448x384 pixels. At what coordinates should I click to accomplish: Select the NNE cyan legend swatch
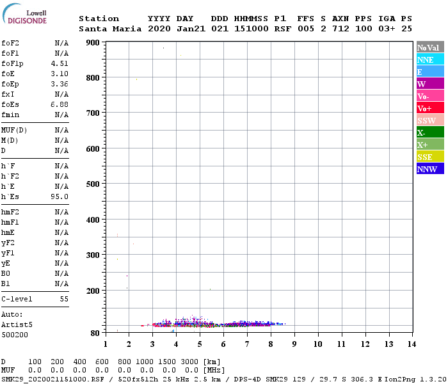[x=430, y=60]
